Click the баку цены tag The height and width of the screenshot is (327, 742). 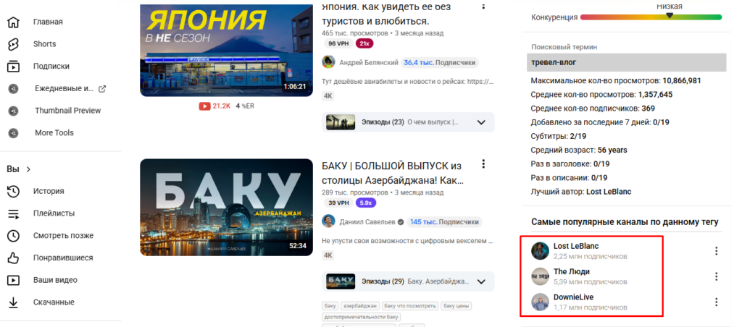coord(457,306)
